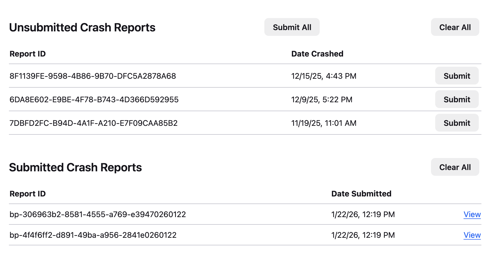Click report ID 7DBFD2FC-B94D-4A1F-A210-E7F09CAA85B2
This screenshot has height=260, width=494.
click(x=93, y=123)
